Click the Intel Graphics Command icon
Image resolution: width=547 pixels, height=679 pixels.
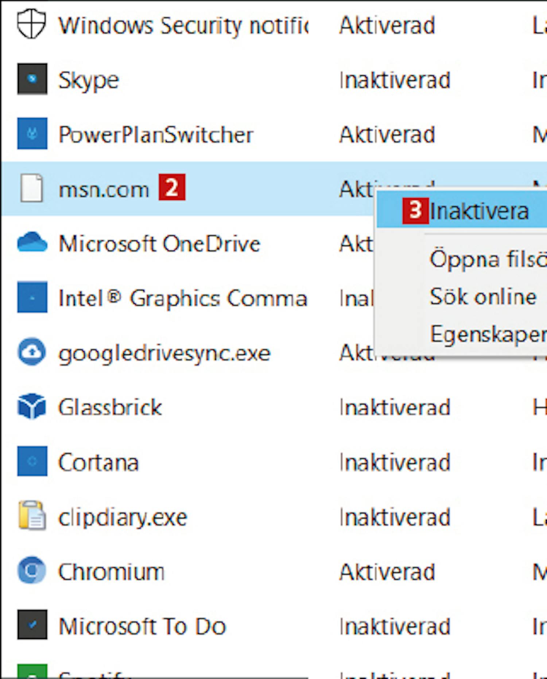32,297
